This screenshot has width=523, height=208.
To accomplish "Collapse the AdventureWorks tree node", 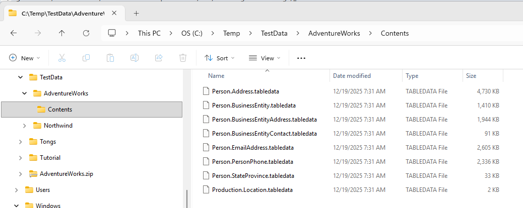I will click(24, 93).
